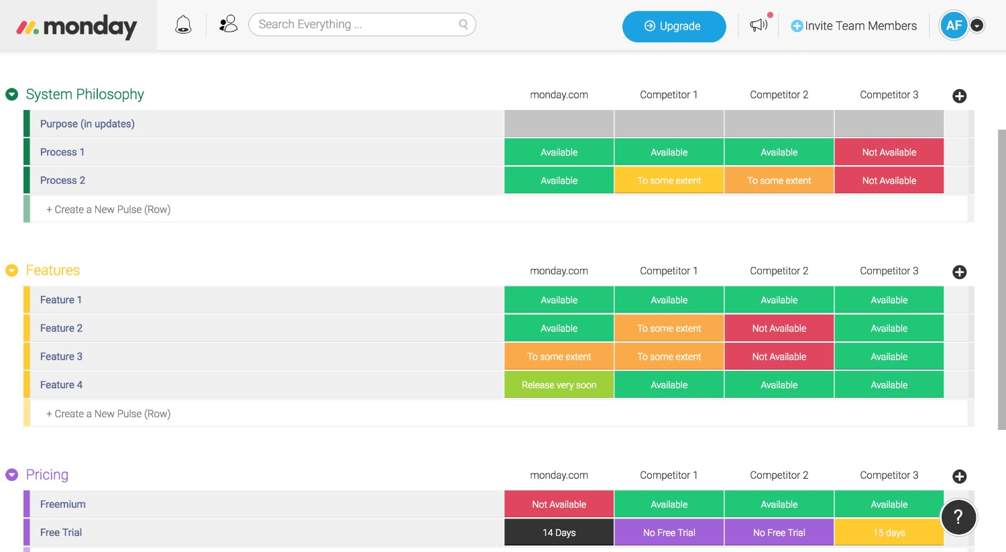The width and height of the screenshot is (1006, 552).
Task: Open the account dropdown arrow
Action: pyautogui.click(x=977, y=26)
